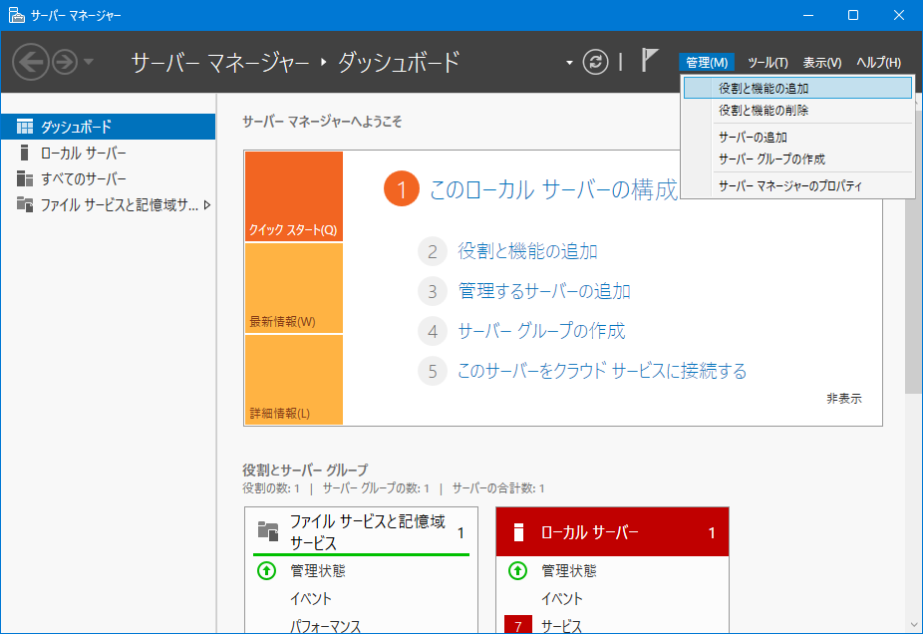The height and width of the screenshot is (634, 923).
Task: Open the breadcrumb dropdown beside ダッシュボード
Action: (569, 63)
